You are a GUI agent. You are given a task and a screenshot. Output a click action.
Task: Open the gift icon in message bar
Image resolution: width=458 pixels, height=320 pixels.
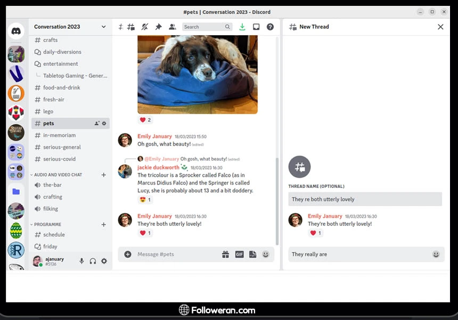pyautogui.click(x=225, y=254)
